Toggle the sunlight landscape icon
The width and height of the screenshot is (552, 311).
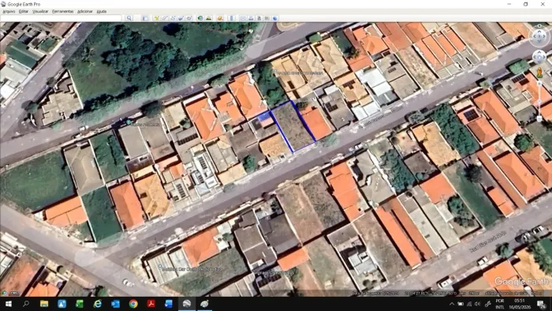pyautogui.click(x=209, y=18)
